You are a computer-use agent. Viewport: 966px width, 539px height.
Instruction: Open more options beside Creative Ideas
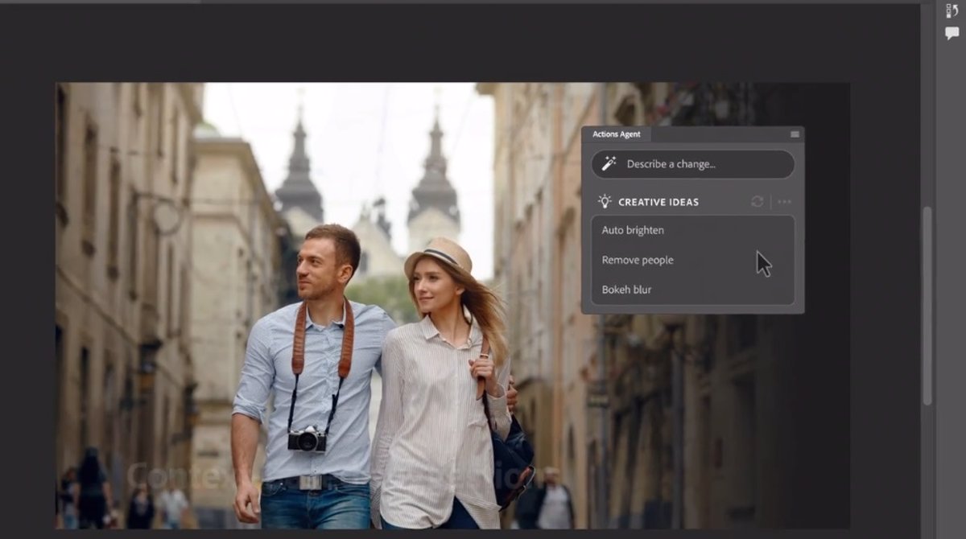(x=784, y=202)
